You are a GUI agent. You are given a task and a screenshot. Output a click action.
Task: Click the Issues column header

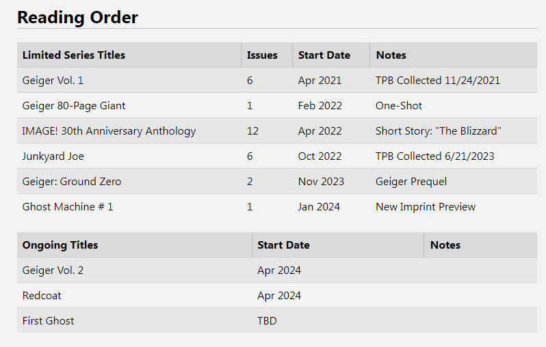(262, 55)
